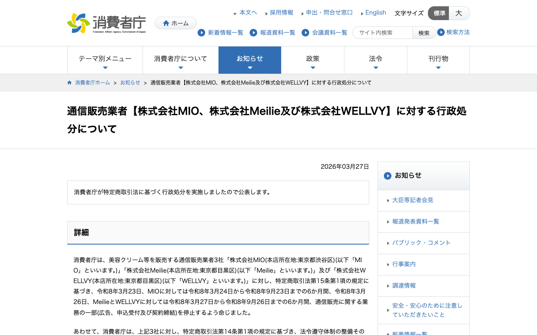Click the house icon in ホーム button

166,23
